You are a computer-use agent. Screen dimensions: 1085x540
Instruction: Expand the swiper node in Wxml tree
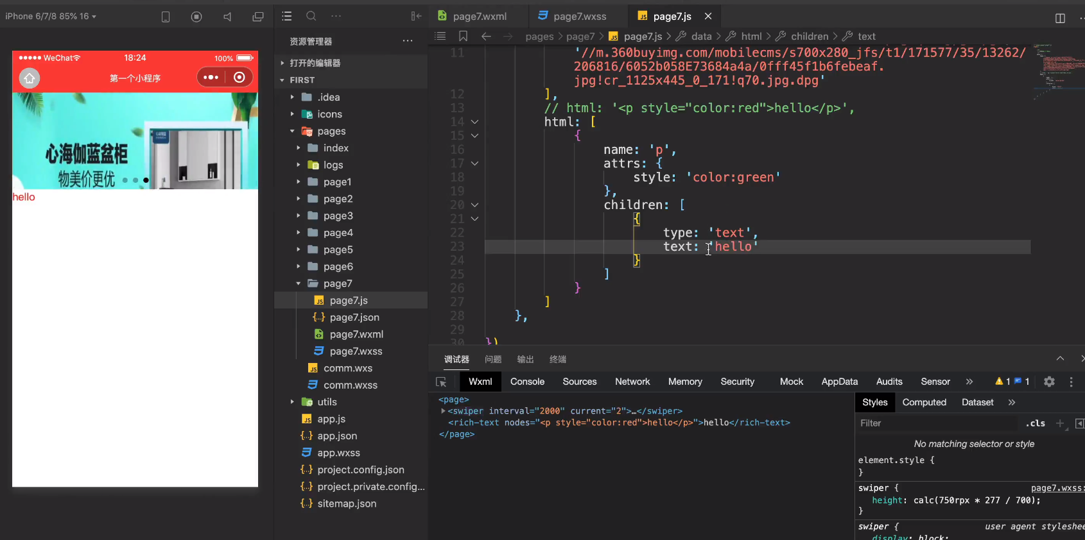coord(443,411)
